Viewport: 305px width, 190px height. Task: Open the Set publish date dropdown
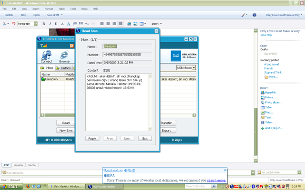(x=300, y=172)
